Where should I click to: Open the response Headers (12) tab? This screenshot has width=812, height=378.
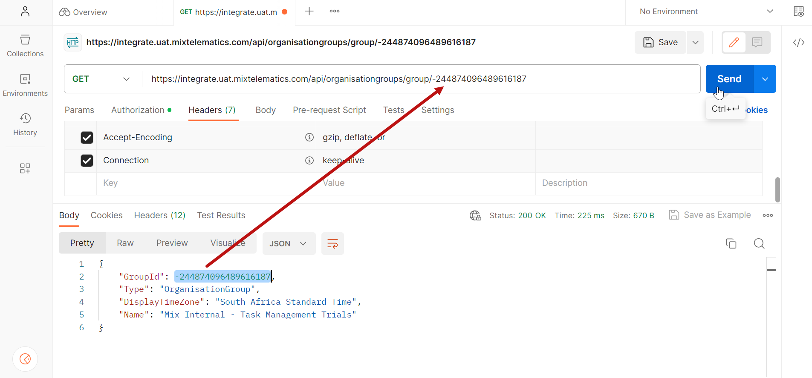160,215
